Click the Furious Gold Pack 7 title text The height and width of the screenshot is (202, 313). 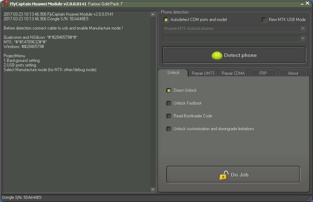(105, 4)
